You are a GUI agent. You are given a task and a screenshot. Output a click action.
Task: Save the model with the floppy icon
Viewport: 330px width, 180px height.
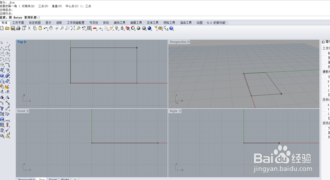[x=13, y=28]
